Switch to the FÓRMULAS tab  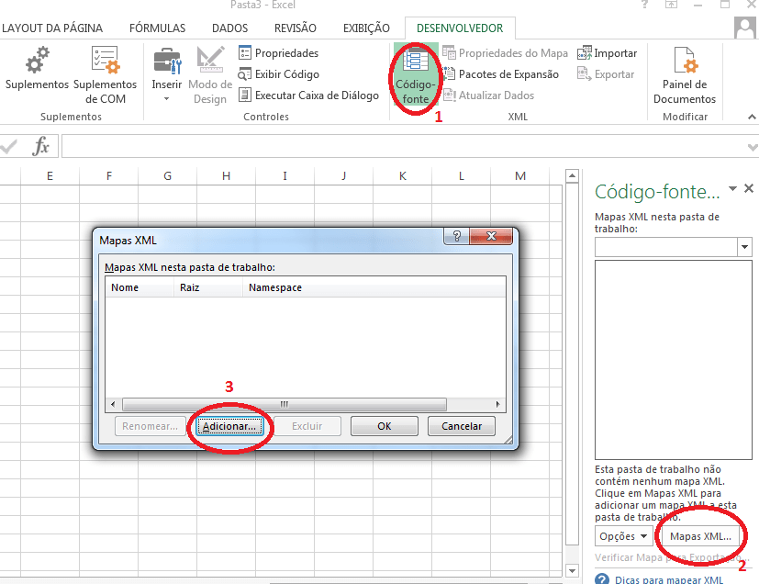click(x=157, y=28)
